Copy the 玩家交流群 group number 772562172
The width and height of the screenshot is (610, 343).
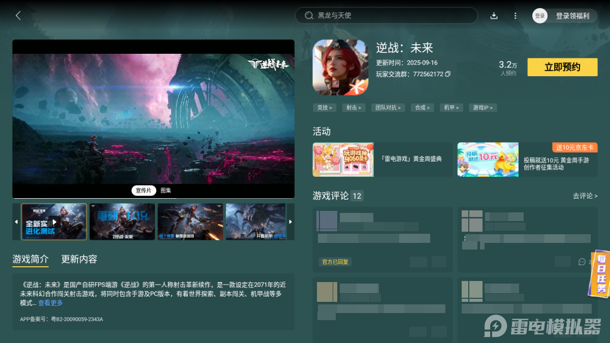point(448,74)
